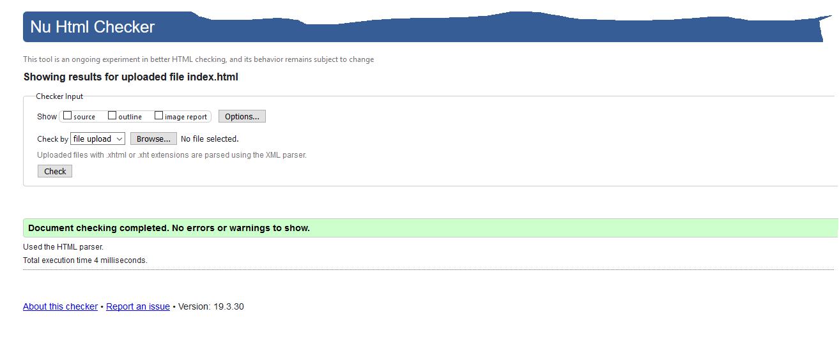Viewport: 839px width, 353px height.
Task: Open the Options... button
Action: 242,116
